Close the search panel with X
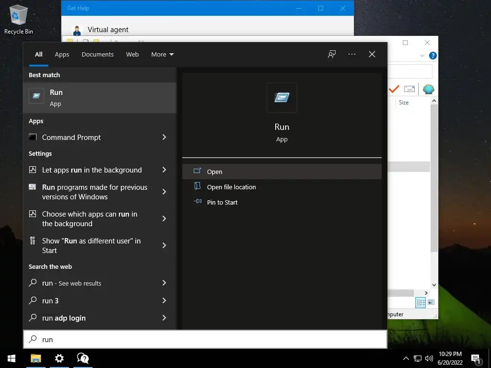This screenshot has width=491, height=368. coord(372,54)
